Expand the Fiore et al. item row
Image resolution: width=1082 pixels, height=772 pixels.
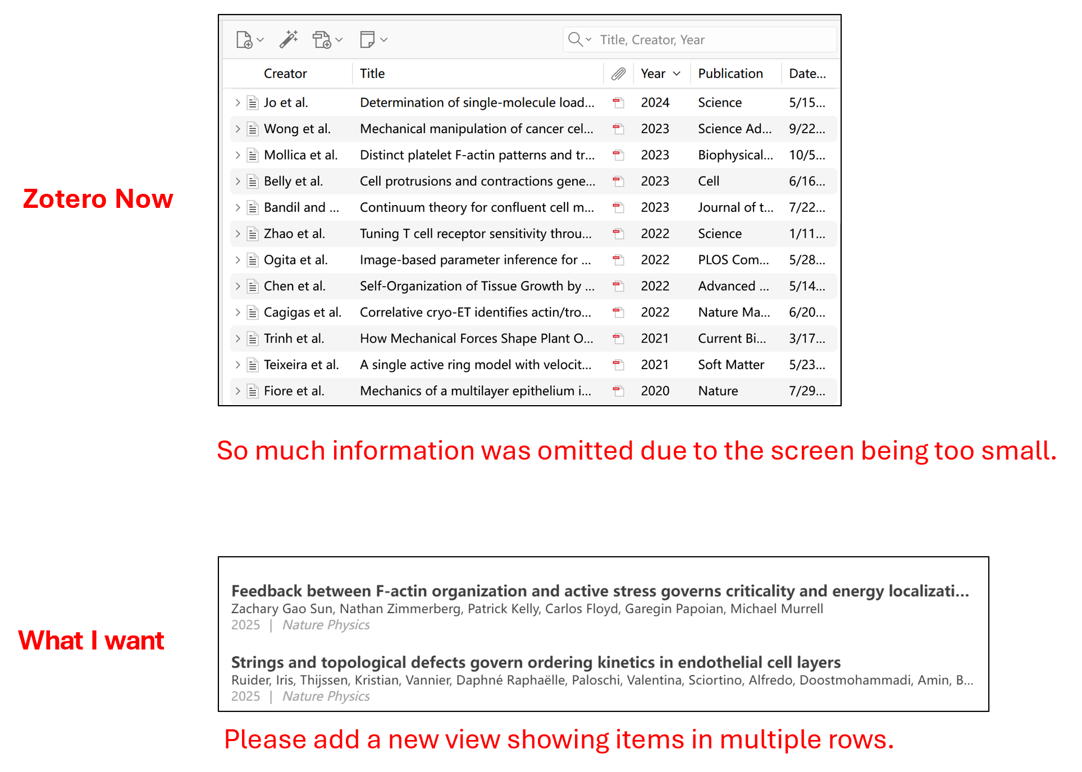click(238, 391)
